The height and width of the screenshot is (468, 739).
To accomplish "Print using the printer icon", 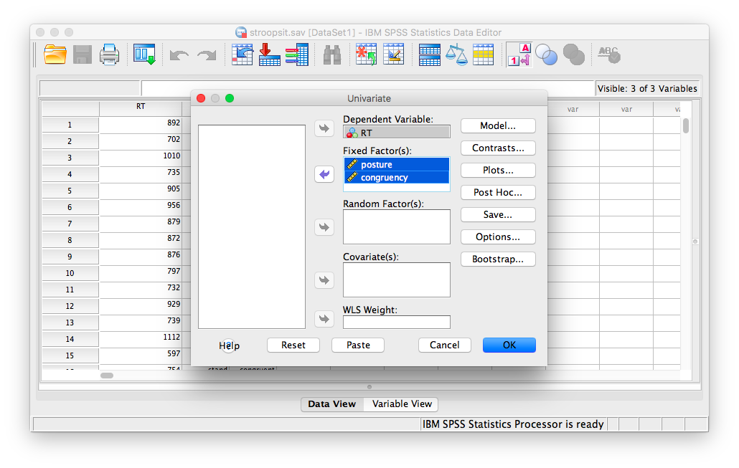I will (109, 54).
